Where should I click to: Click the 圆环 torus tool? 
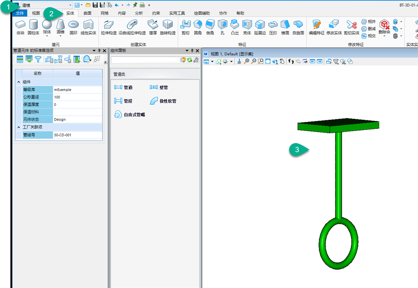(x=73, y=26)
